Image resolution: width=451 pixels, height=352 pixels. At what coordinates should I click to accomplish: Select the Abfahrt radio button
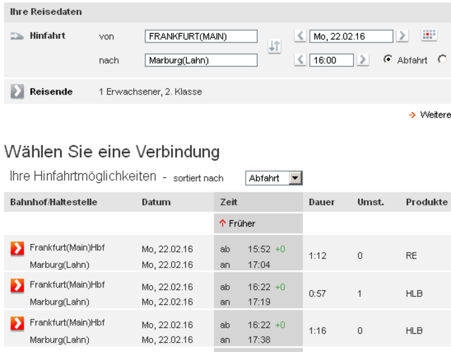[388, 59]
